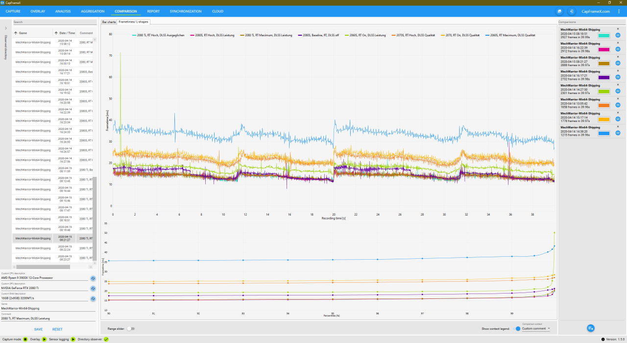Select the record from 2020-04-15 08:23:27
Image resolution: width=627 pixels, height=343 pixels.
click(x=53, y=258)
